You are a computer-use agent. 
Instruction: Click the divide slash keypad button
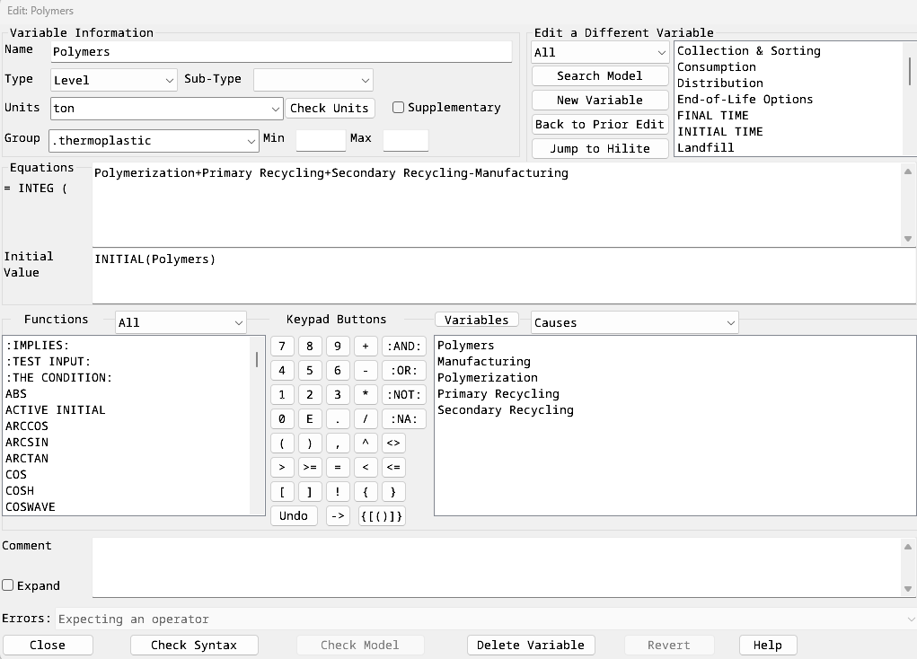click(x=366, y=419)
